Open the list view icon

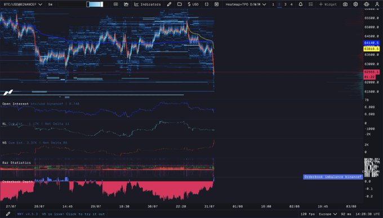[x=311, y=4]
